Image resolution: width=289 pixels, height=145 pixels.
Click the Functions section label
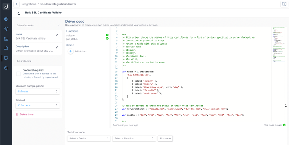coord(72,31)
